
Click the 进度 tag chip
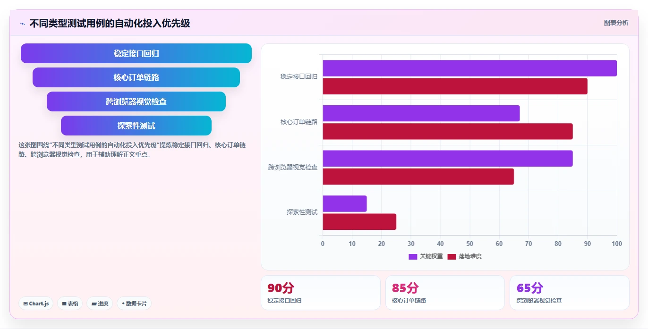(100, 304)
